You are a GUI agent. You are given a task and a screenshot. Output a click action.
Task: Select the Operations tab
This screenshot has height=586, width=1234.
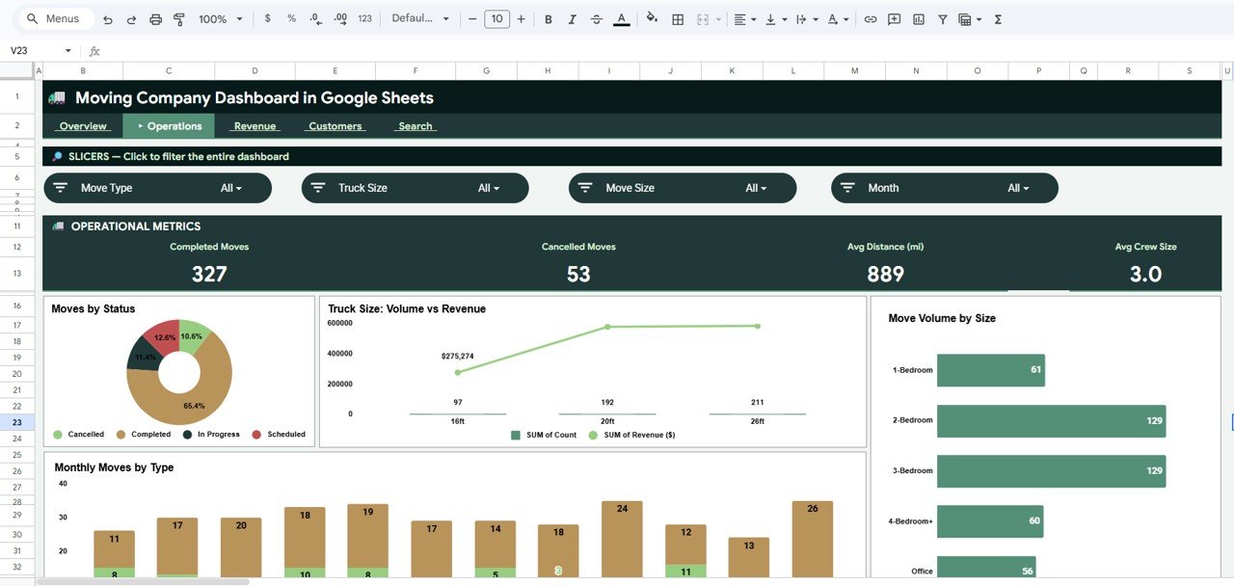(169, 126)
